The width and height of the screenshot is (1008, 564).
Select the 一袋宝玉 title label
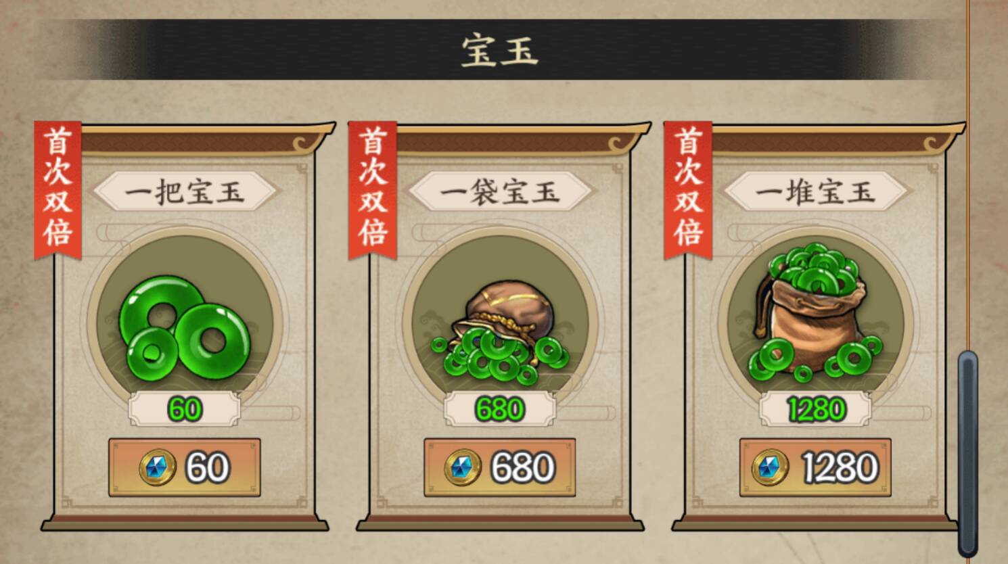click(500, 192)
